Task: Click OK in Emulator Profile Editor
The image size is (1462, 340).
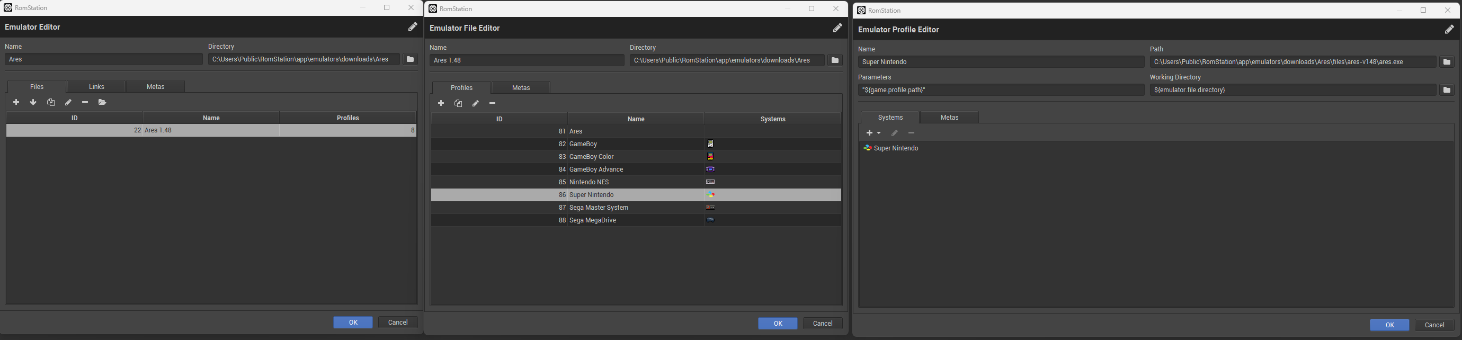Action: click(1389, 325)
